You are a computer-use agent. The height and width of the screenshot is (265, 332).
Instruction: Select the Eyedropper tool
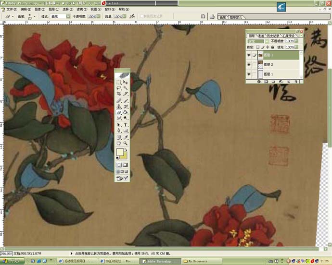tap(126, 138)
